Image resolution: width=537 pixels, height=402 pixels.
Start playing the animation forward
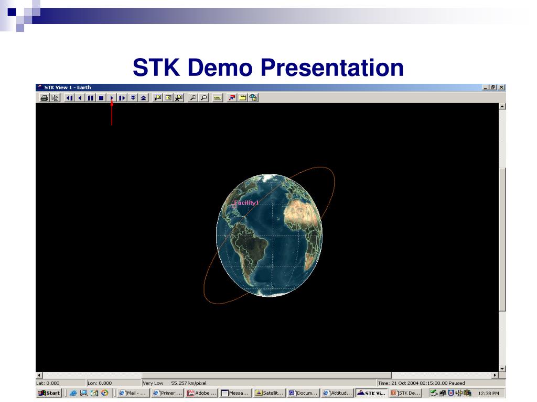coord(112,98)
